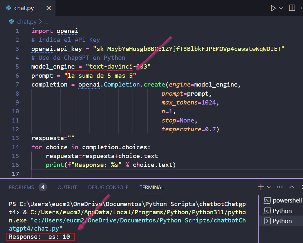Split the editor to the right
303x243 pixels.
point(292,8)
